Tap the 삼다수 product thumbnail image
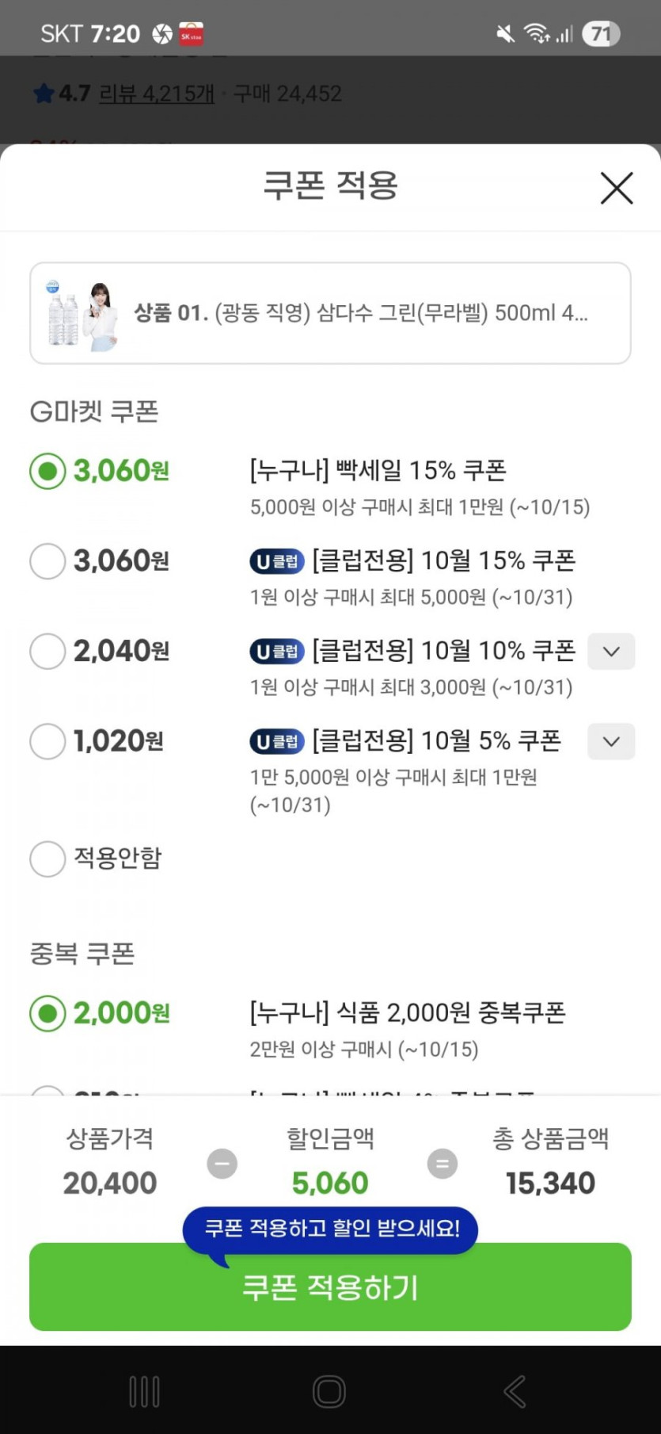Screen dimensions: 661x1434 pyautogui.click(x=82, y=314)
